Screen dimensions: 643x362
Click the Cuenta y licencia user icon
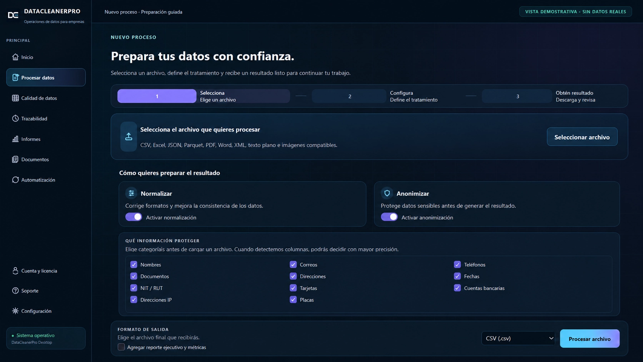point(15,271)
